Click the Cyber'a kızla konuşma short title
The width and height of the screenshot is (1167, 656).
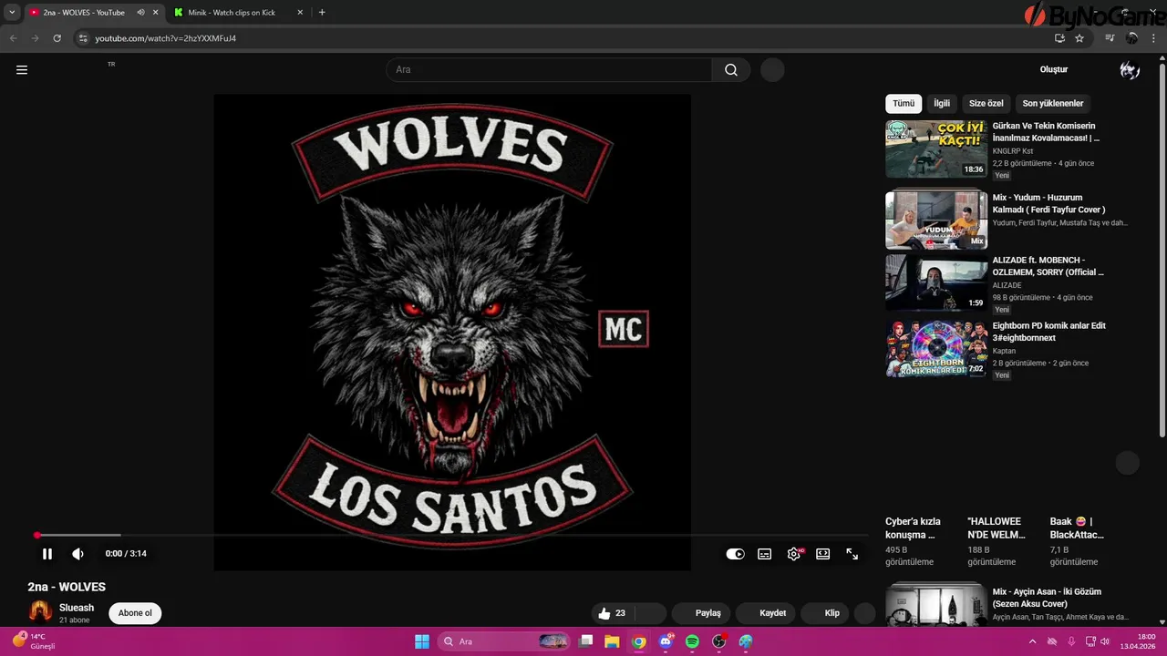(913, 528)
